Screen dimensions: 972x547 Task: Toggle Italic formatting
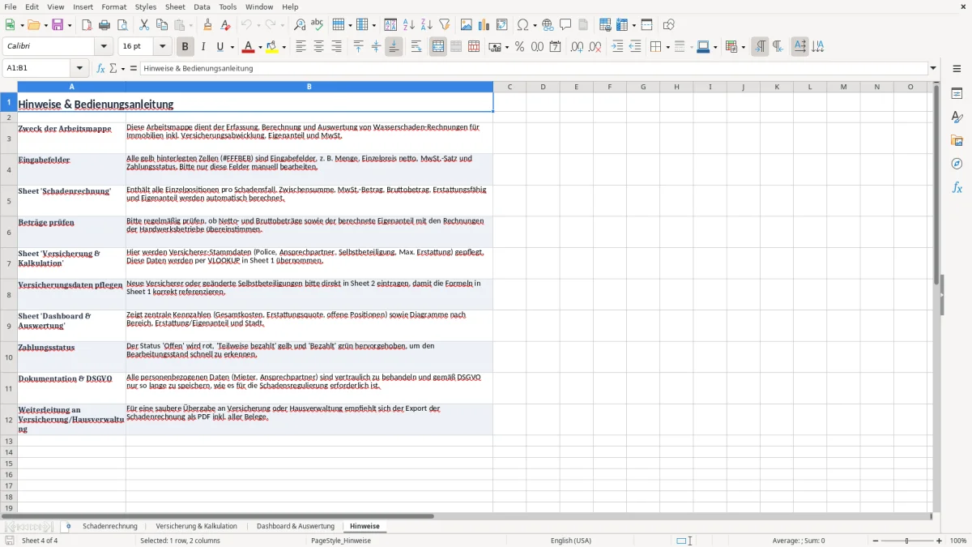coord(203,47)
